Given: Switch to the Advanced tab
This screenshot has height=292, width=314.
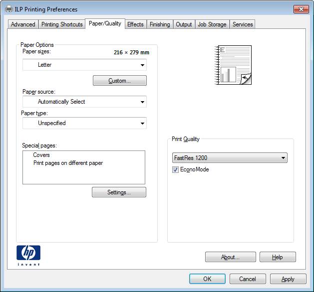Looking at the screenshot, I should coord(23,24).
